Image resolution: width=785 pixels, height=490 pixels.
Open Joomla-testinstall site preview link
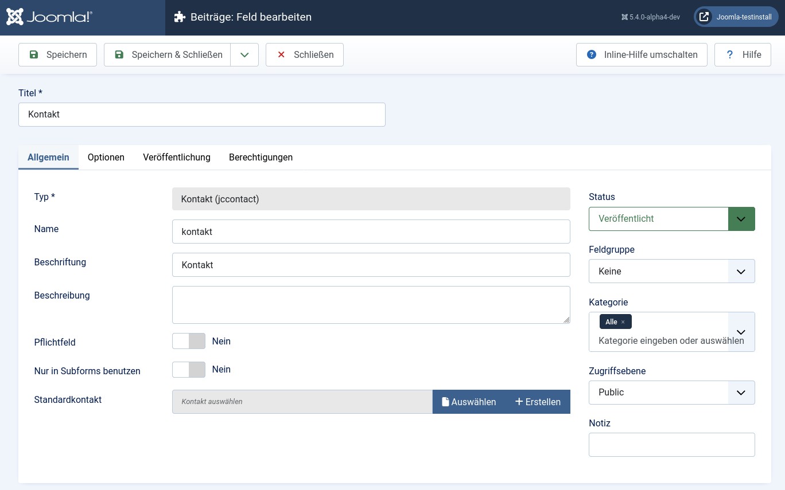[736, 17]
